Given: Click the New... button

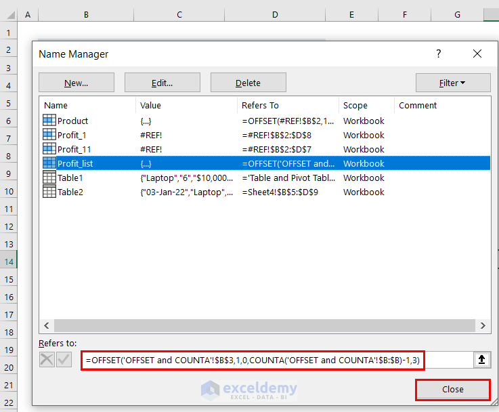Looking at the screenshot, I should (77, 83).
